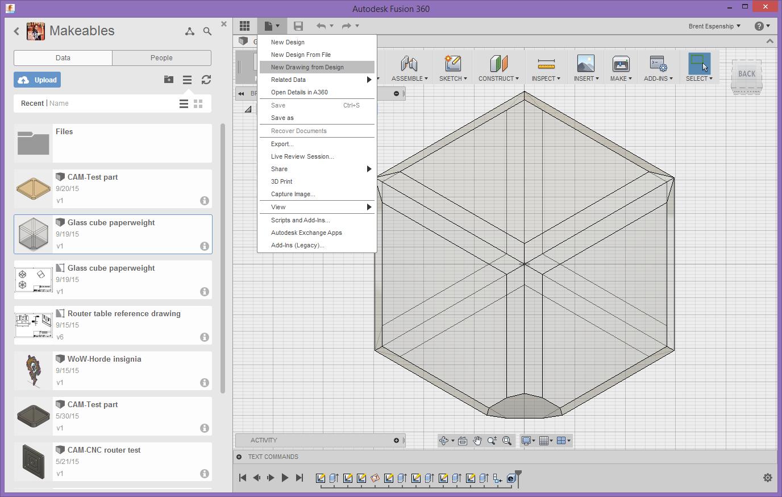Screen dimensions: 782x497
Task: Create a new folder via folder icon
Action: [x=169, y=80]
